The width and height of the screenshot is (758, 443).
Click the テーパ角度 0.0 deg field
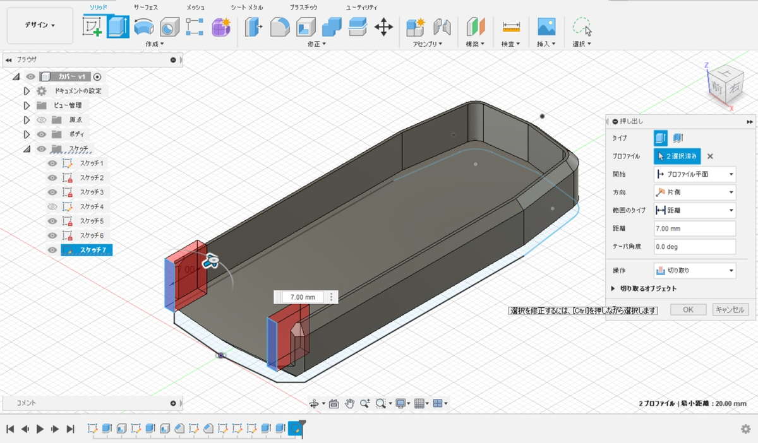pos(694,247)
